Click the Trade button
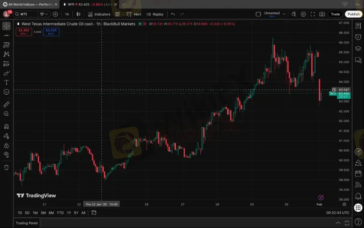The width and height of the screenshot is (364, 228). (335, 14)
